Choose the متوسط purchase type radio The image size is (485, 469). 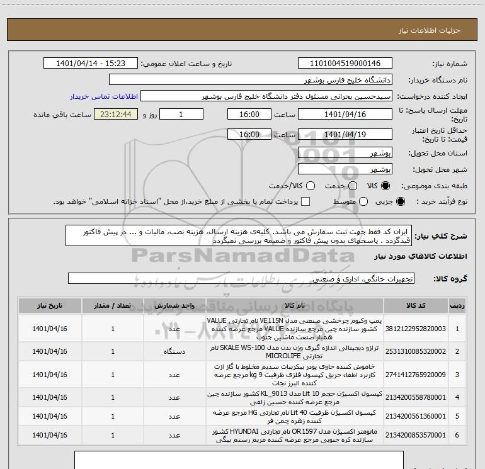[x=363, y=201]
